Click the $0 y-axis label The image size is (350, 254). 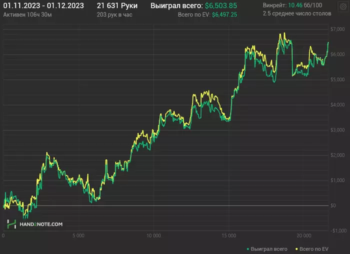[x=333, y=205]
